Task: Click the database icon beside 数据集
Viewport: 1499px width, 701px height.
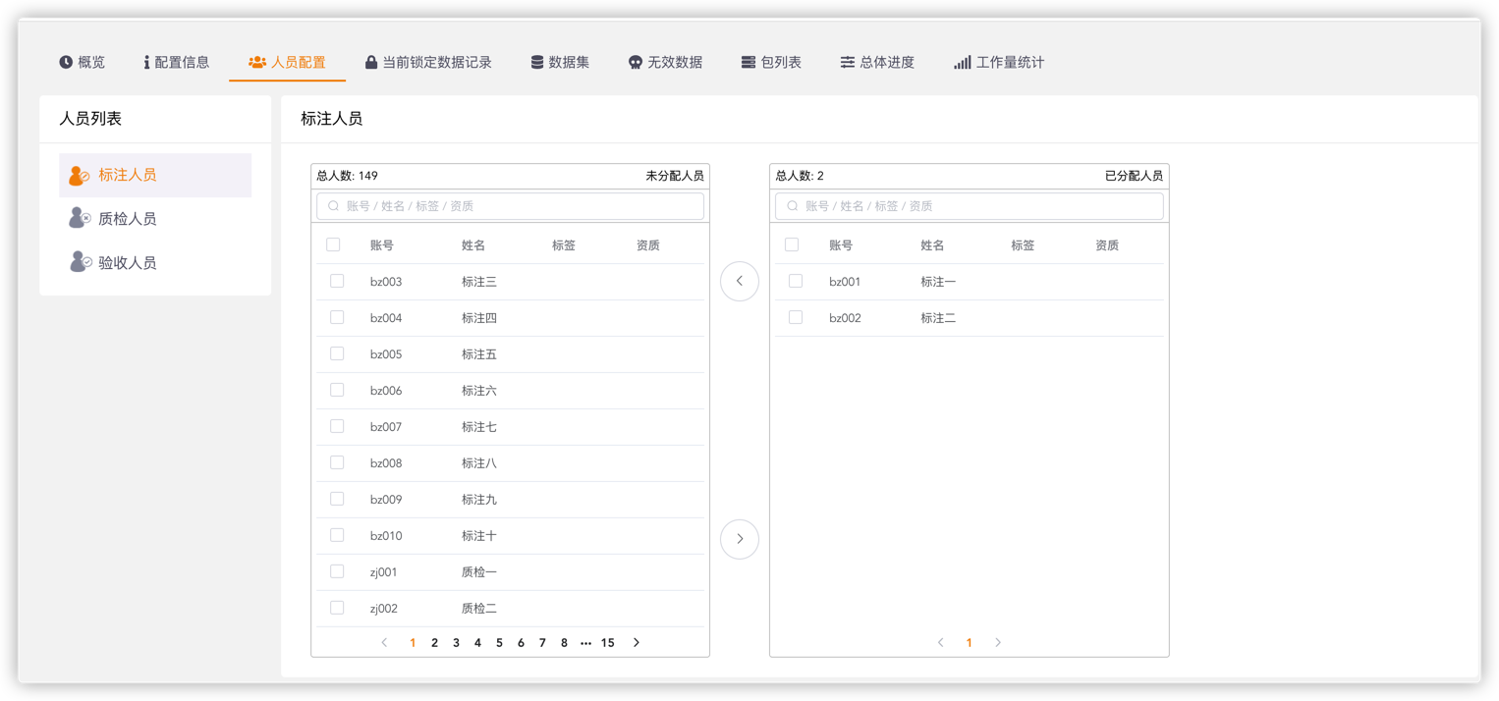Action: pos(537,62)
